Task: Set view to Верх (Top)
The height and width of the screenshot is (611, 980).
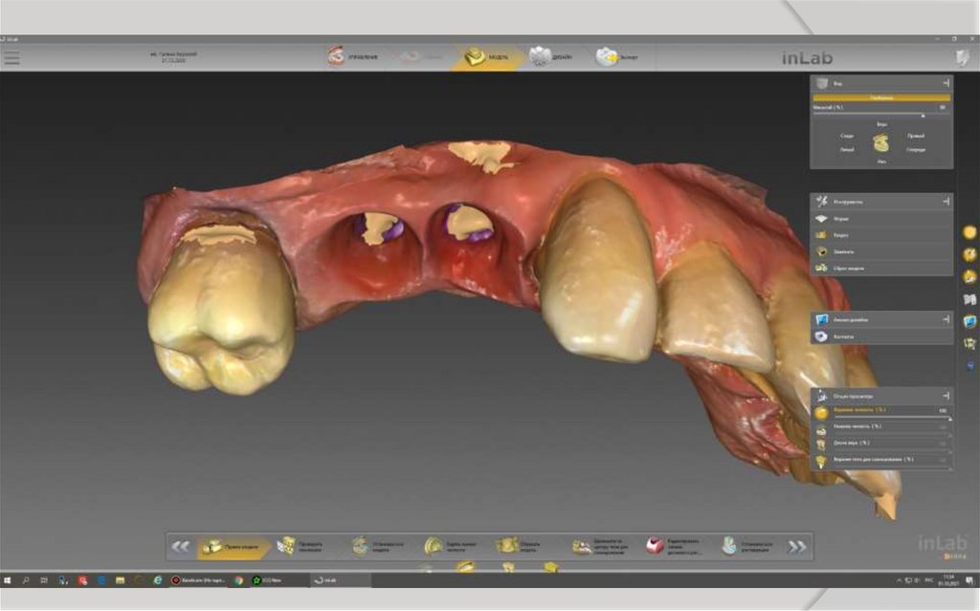Action: 881,124
